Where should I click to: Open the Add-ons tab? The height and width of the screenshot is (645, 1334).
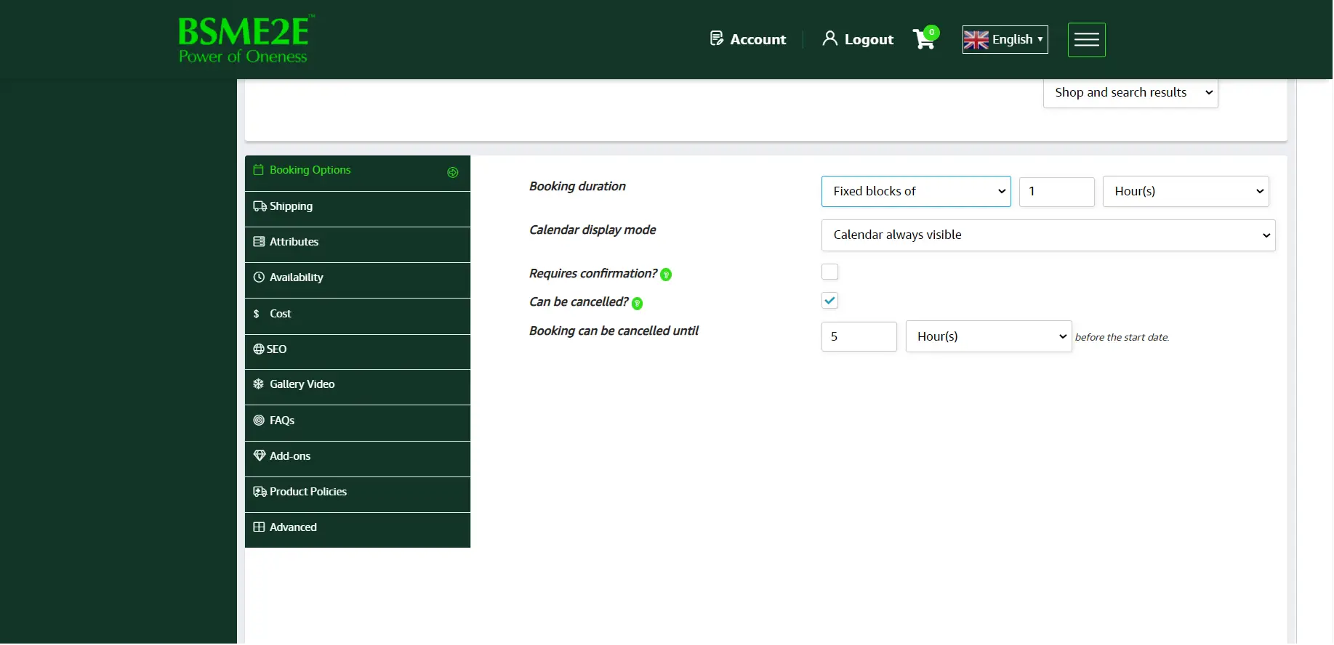tap(358, 459)
